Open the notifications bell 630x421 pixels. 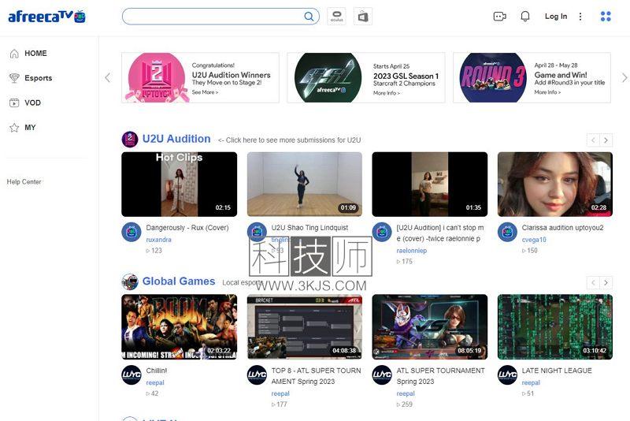pos(524,17)
